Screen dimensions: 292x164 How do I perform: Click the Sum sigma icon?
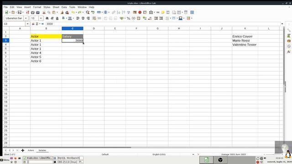coord(37,24)
